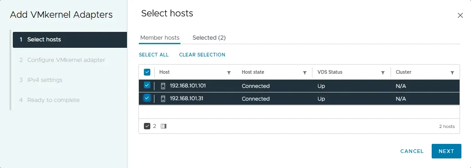Go to step 1 Select hosts
Viewport: 471px width, 168px height.
pyautogui.click(x=70, y=40)
